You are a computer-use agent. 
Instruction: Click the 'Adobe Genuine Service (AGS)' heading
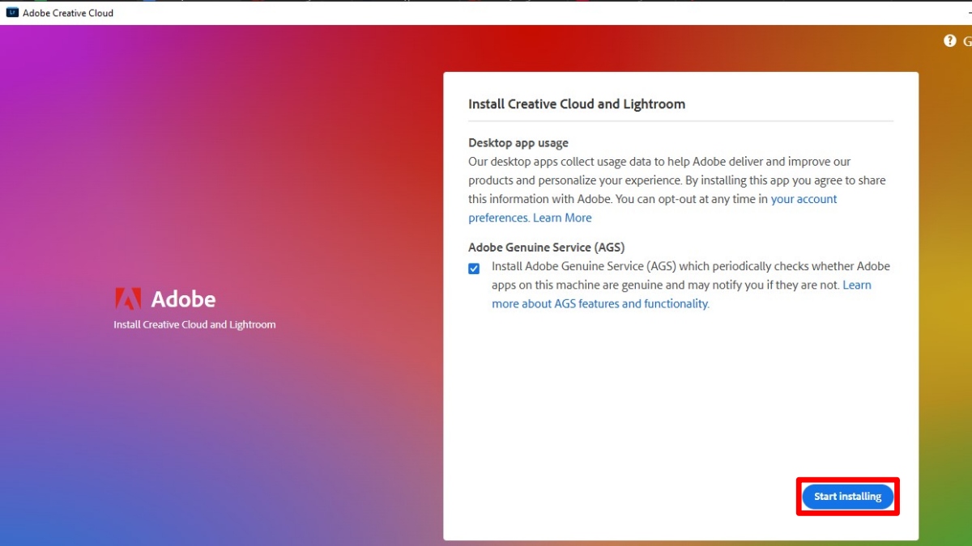(547, 248)
